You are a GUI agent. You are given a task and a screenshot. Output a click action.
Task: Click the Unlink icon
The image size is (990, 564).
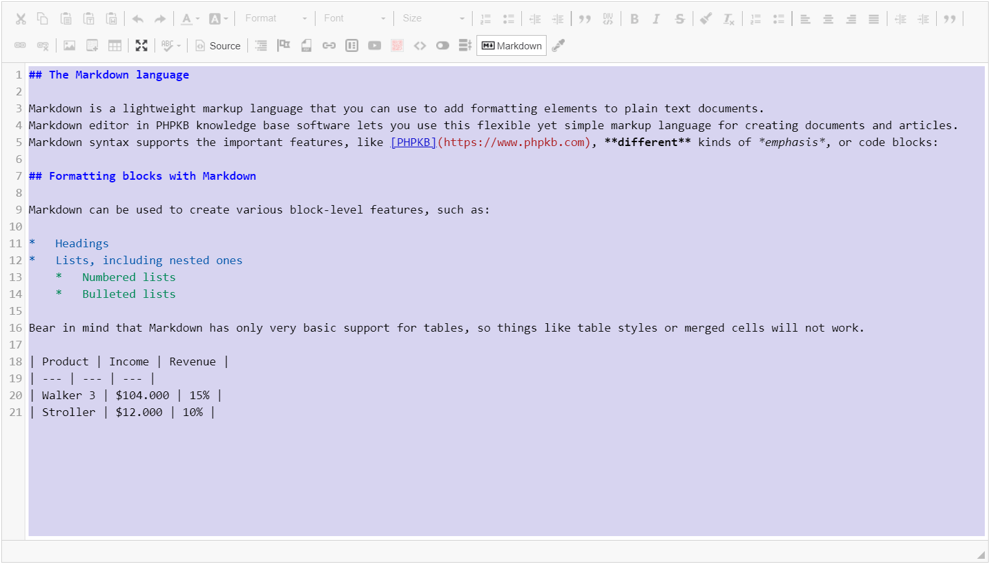(x=43, y=45)
